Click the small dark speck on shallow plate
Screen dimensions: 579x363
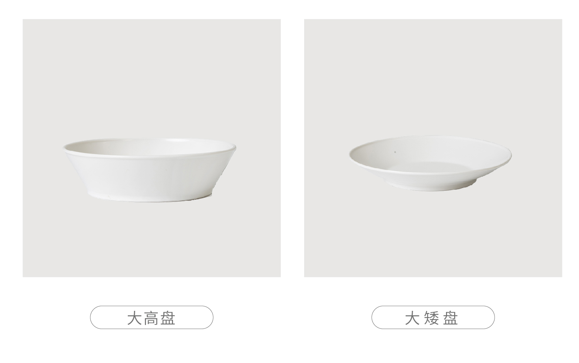(x=395, y=151)
